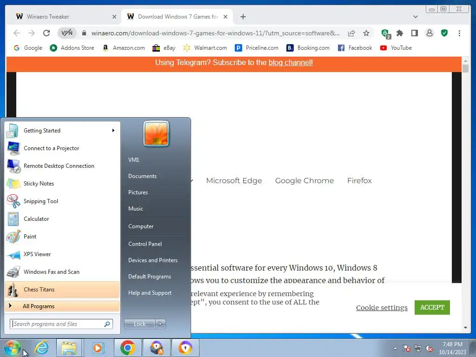Open the Chrome three-dot menu
476x357 pixels.
(459, 33)
